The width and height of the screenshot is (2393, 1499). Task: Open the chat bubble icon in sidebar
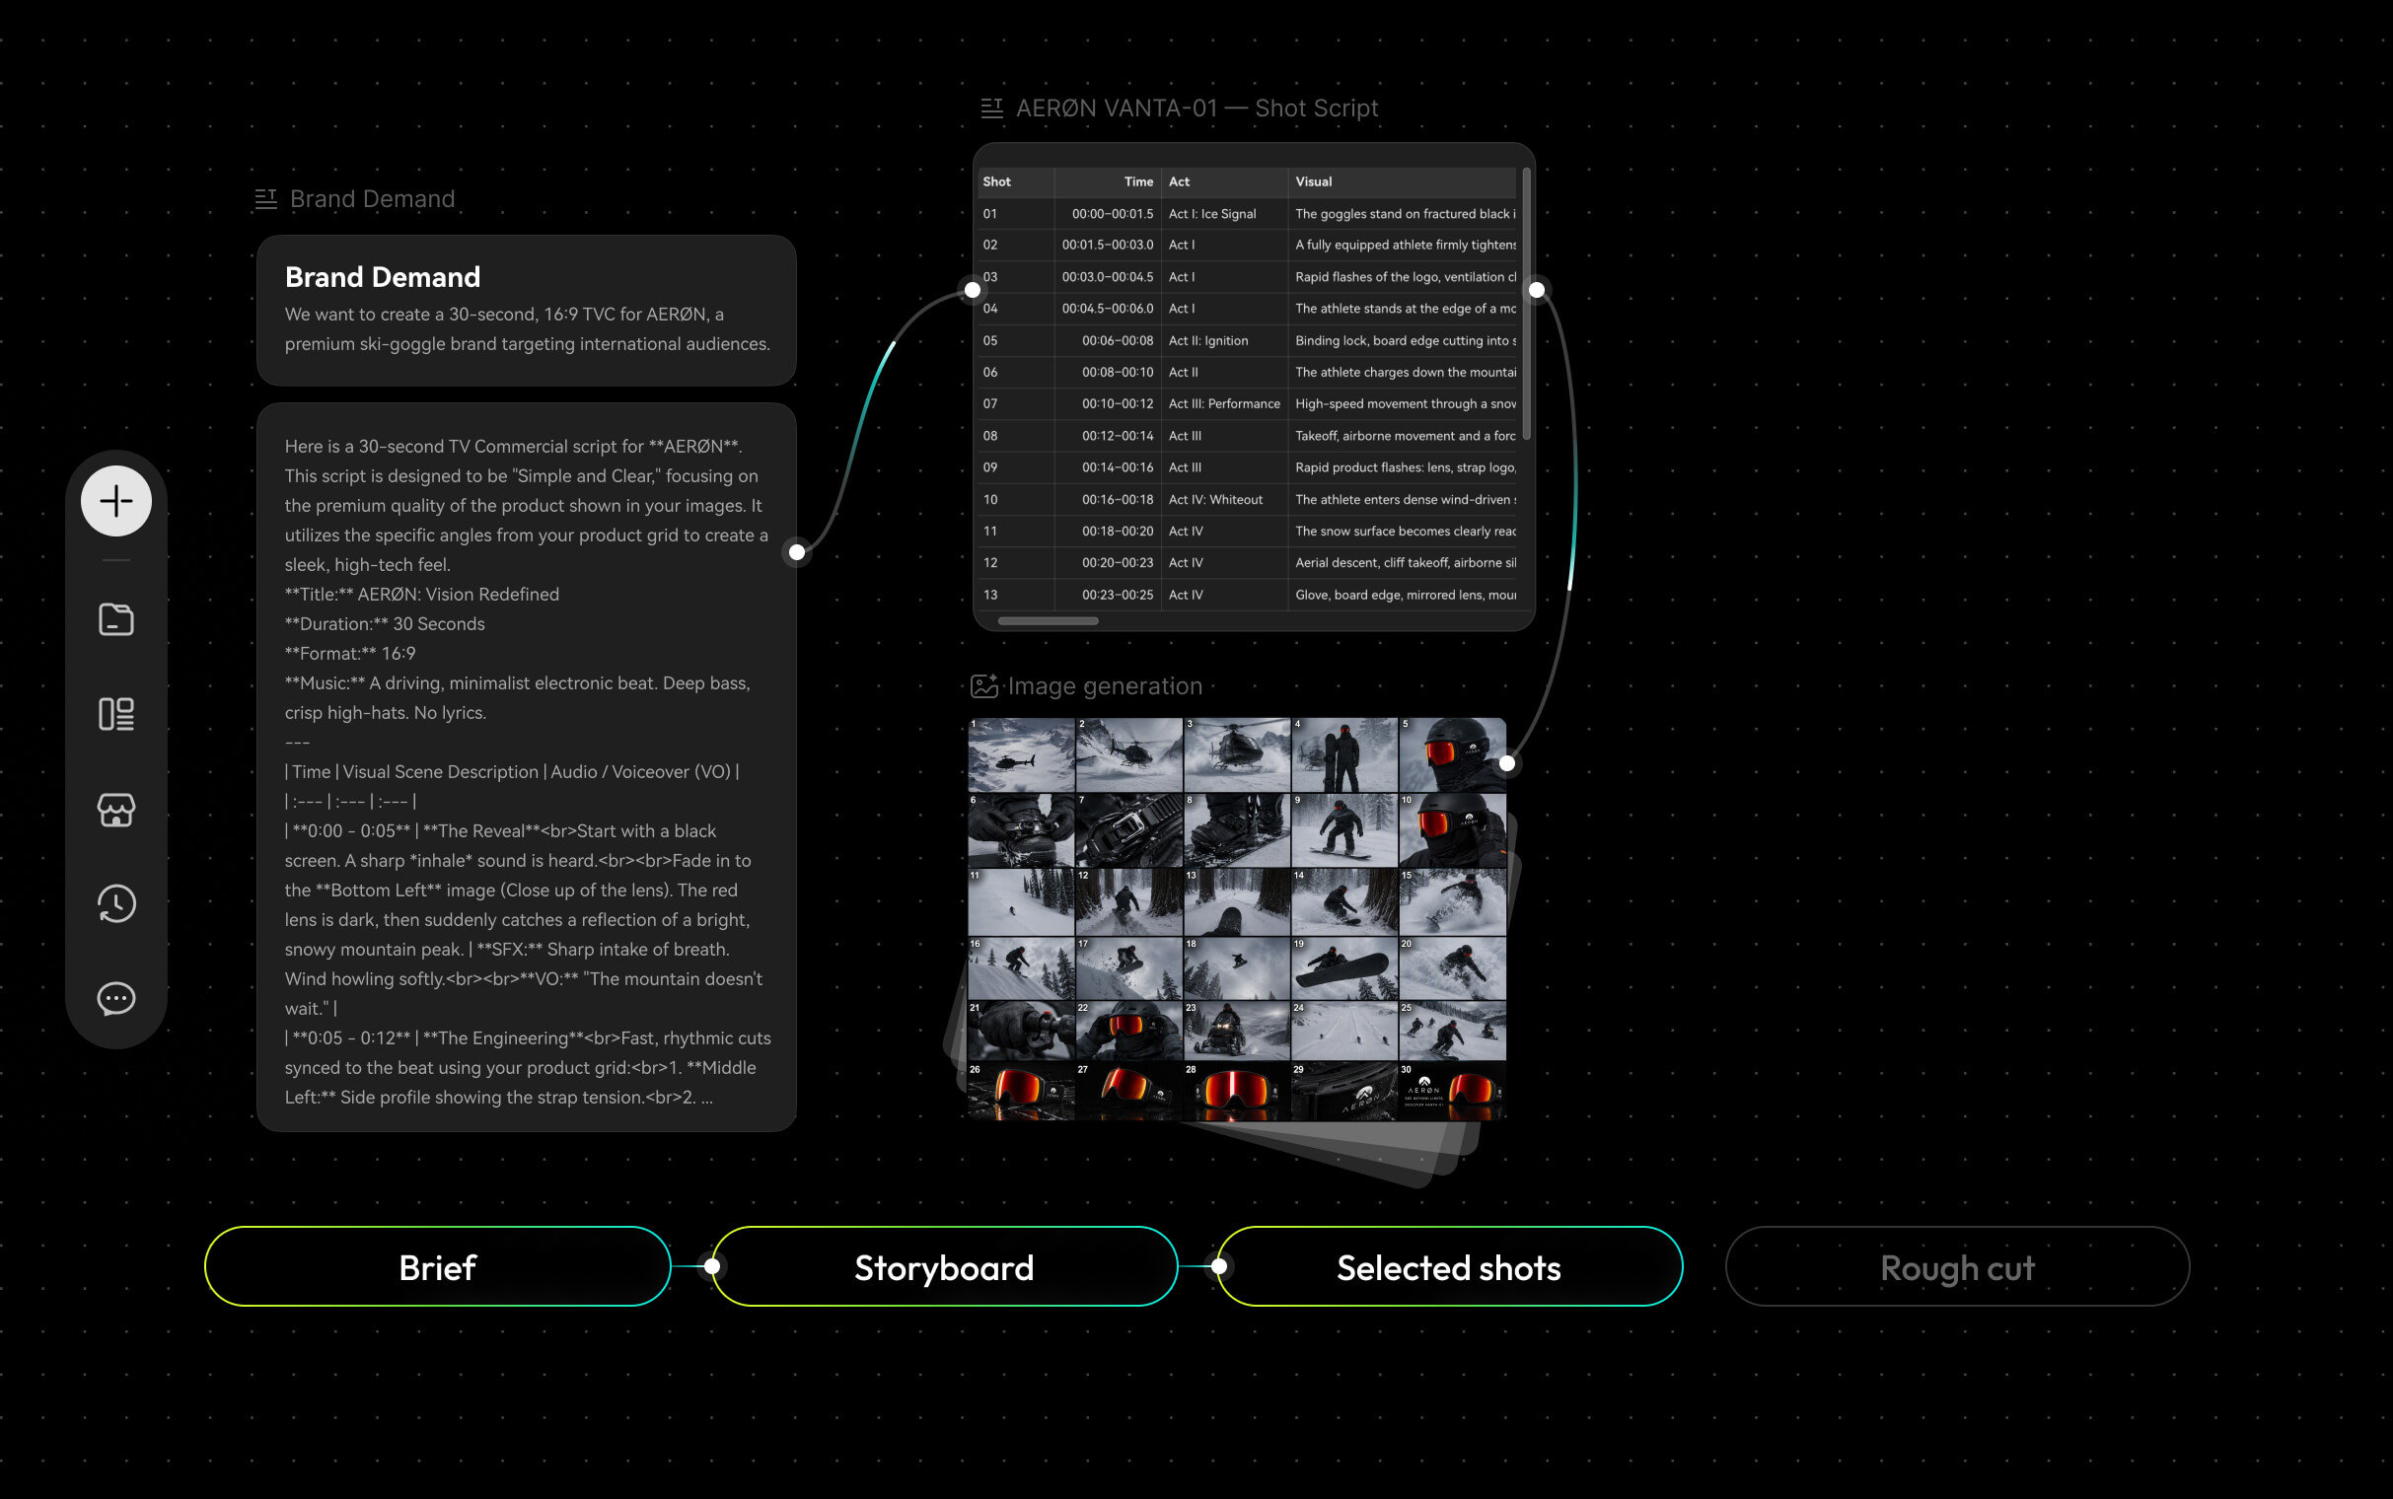click(116, 998)
